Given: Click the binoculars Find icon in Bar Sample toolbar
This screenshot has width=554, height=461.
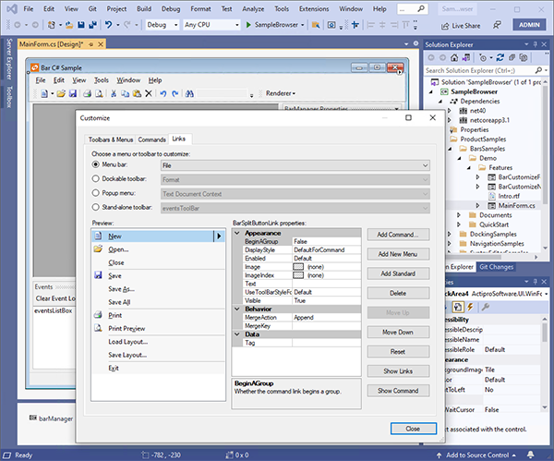Looking at the screenshot, I should (x=189, y=93).
